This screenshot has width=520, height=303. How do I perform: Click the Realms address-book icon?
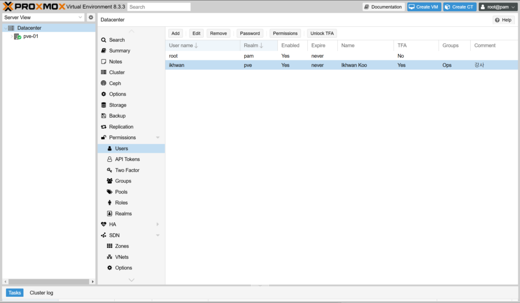(110, 214)
